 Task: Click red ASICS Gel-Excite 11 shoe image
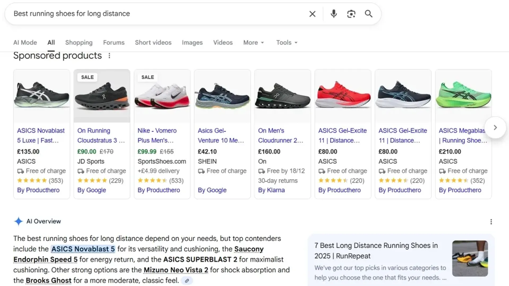[343, 96]
